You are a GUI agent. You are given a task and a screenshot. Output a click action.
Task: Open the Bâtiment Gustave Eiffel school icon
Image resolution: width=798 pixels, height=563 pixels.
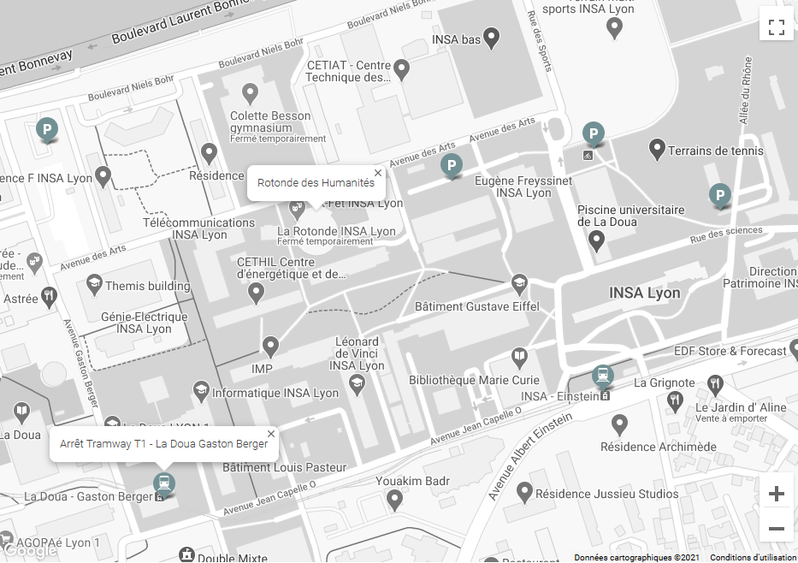519,285
